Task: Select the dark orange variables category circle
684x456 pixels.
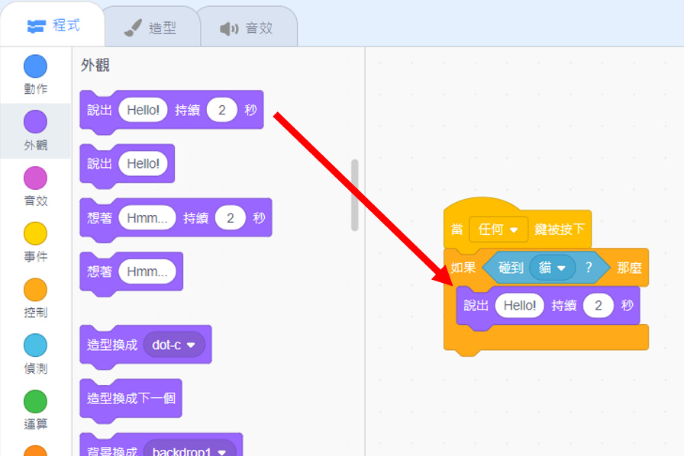Action: [x=35, y=451]
